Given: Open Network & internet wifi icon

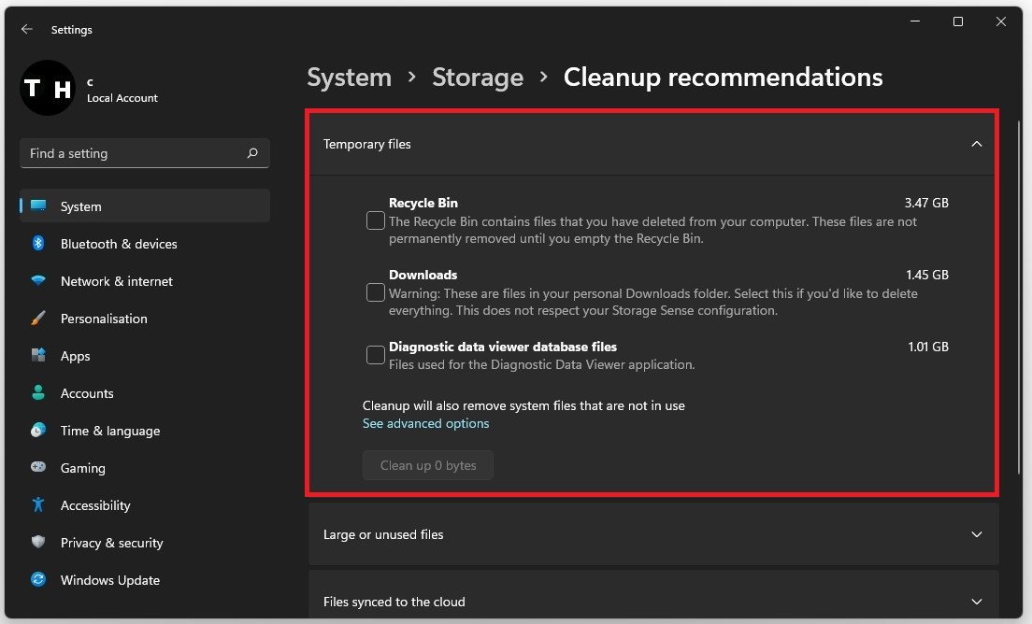Looking at the screenshot, I should 38,281.
